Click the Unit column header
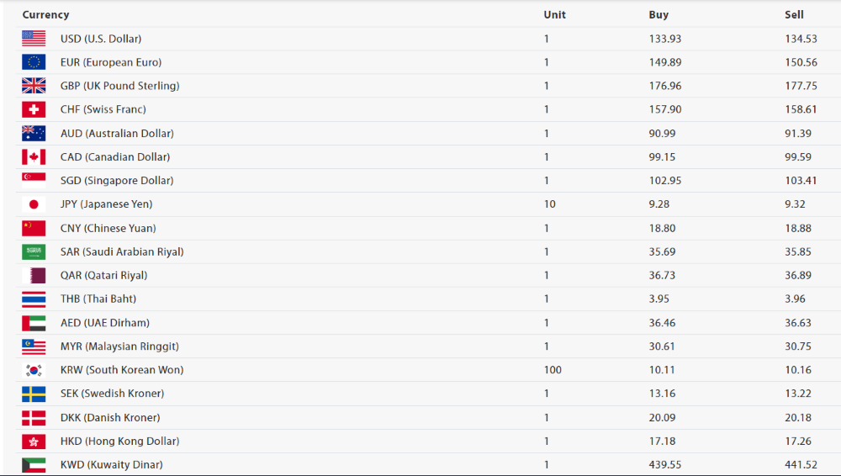This screenshot has height=476, width=841. pos(554,15)
